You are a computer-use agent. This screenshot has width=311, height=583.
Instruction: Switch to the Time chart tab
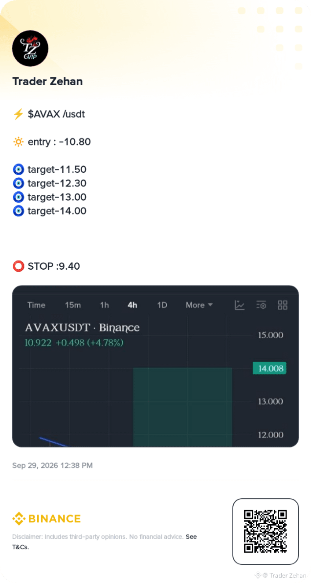[36, 305]
